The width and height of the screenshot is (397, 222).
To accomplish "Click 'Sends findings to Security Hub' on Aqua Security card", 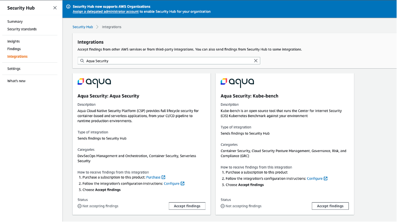I will [102, 138].
